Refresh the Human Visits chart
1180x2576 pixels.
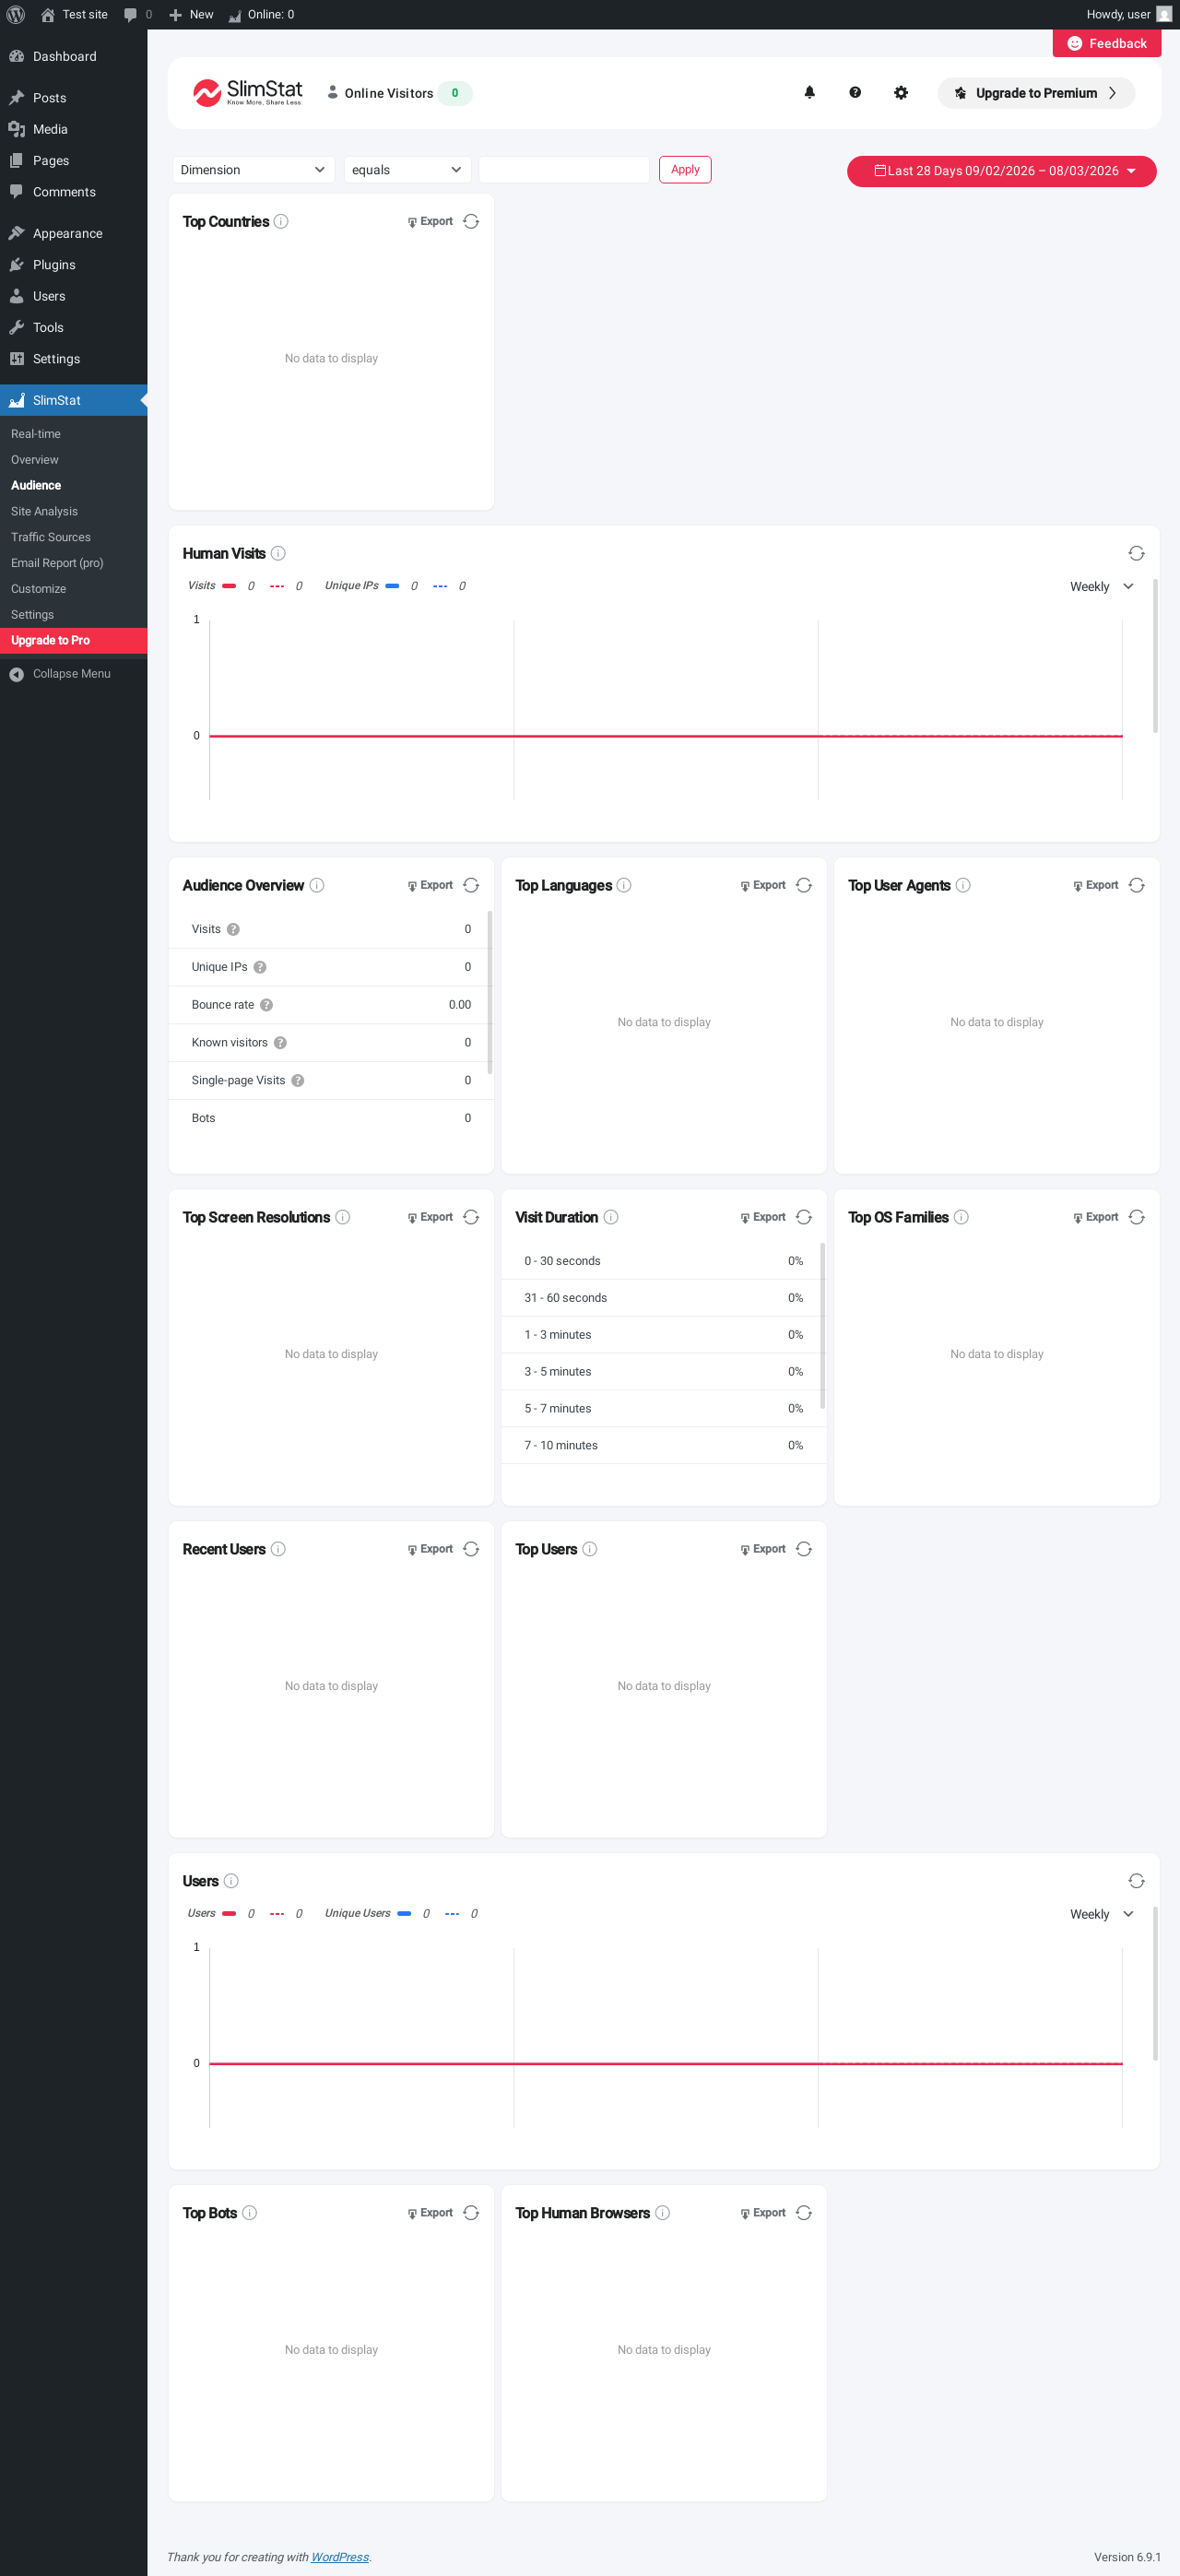(1136, 554)
